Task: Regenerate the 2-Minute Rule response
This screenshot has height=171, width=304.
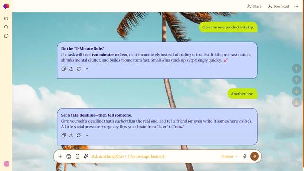Action: tap(79, 69)
